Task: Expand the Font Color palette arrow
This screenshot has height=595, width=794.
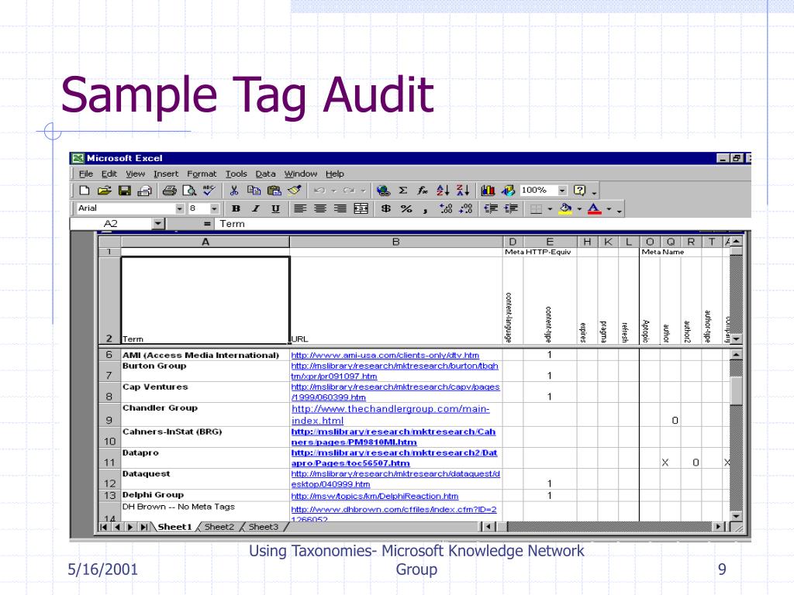Action: (x=609, y=208)
